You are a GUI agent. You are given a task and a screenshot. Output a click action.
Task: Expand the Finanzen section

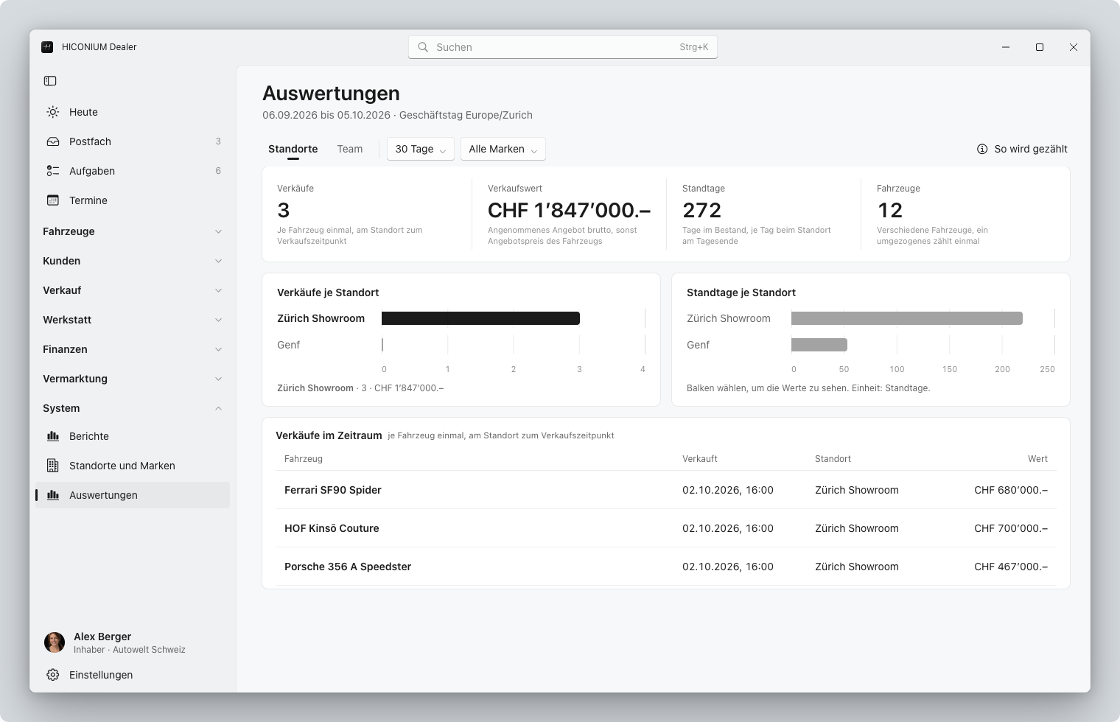coord(133,349)
